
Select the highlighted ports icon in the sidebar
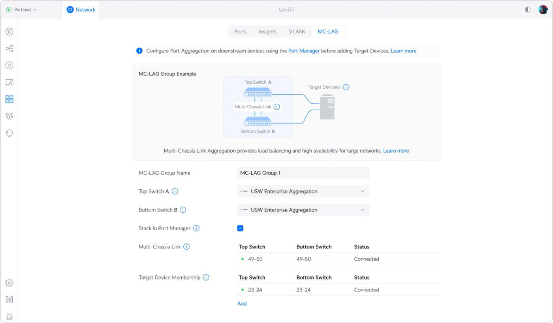coord(9,99)
